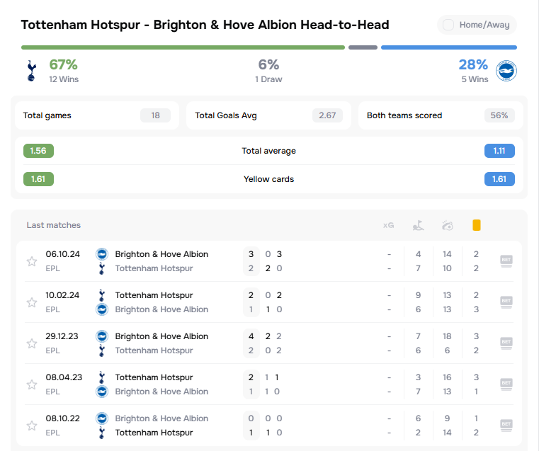Click the star for 08.04.23 match
Screen dimensions: 539x451
tap(32, 384)
